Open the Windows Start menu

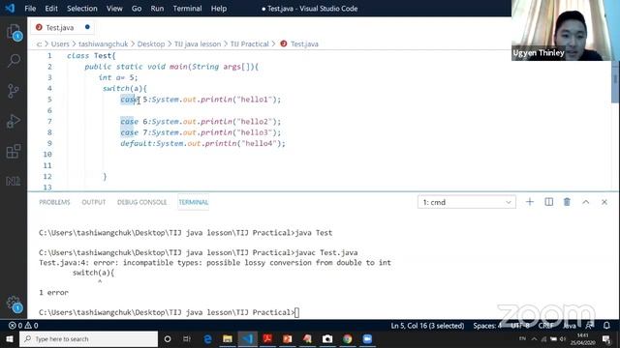[9, 339]
